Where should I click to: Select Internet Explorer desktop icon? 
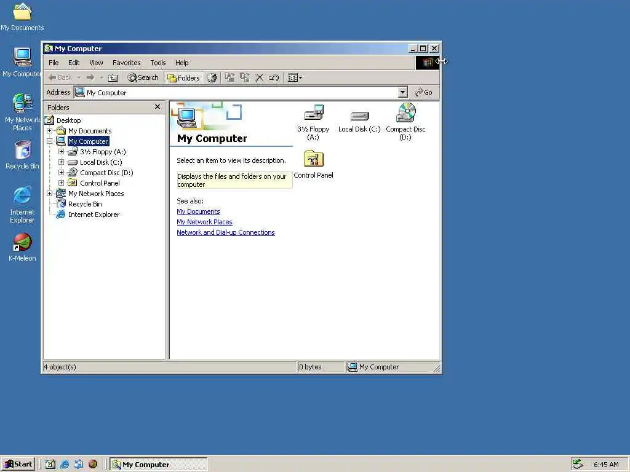(22, 205)
